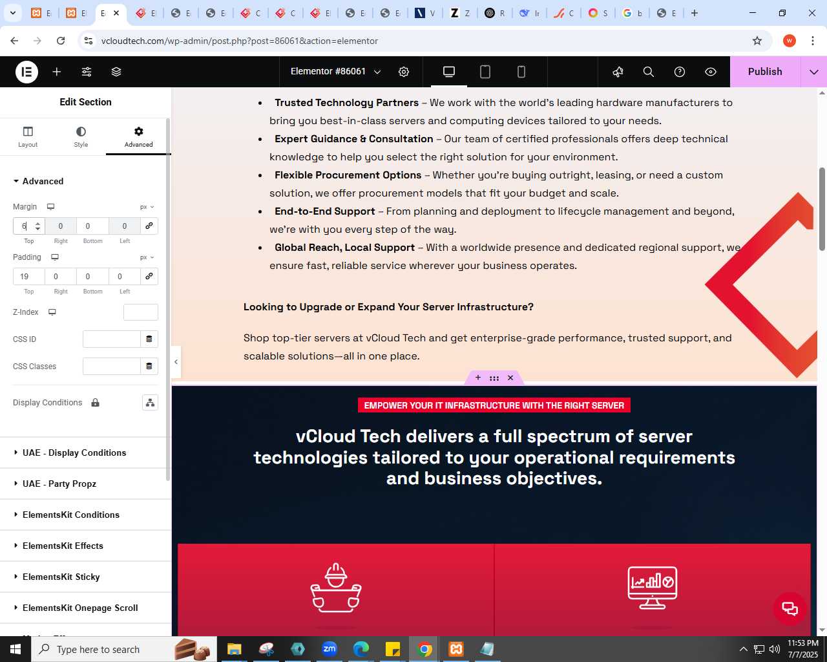Click the page preview vertical scrollbar

coord(822,209)
